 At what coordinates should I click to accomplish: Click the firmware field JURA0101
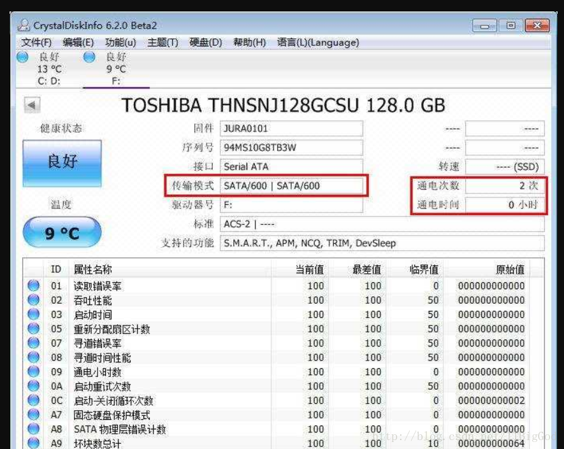point(291,129)
